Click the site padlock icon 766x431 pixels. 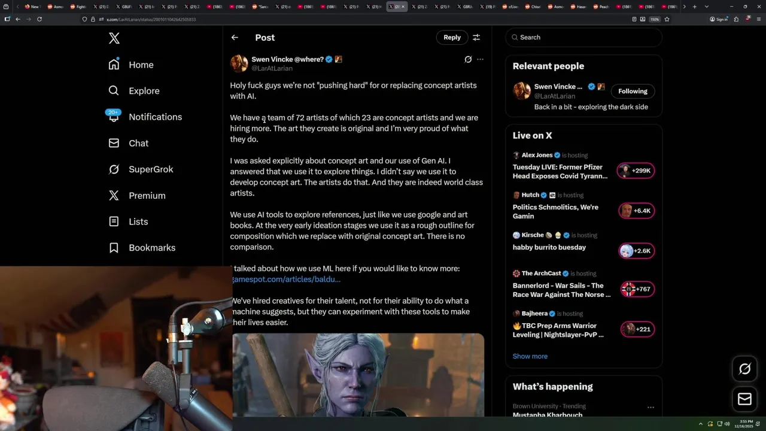93,19
